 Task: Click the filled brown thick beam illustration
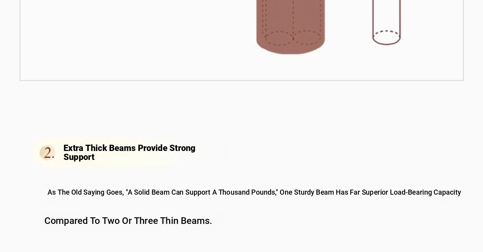click(x=291, y=27)
